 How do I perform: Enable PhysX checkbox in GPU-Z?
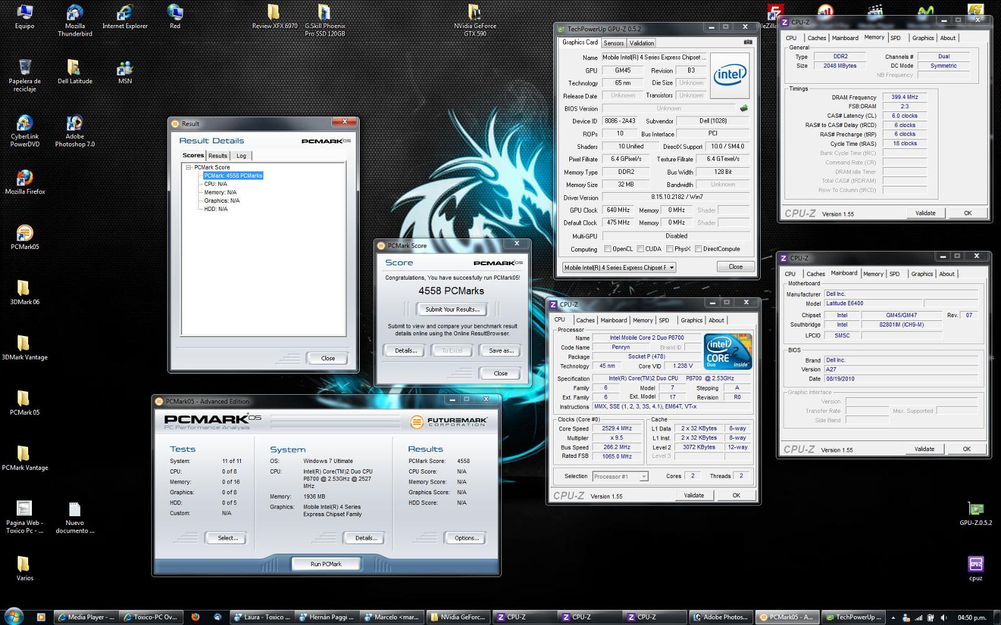(670, 249)
